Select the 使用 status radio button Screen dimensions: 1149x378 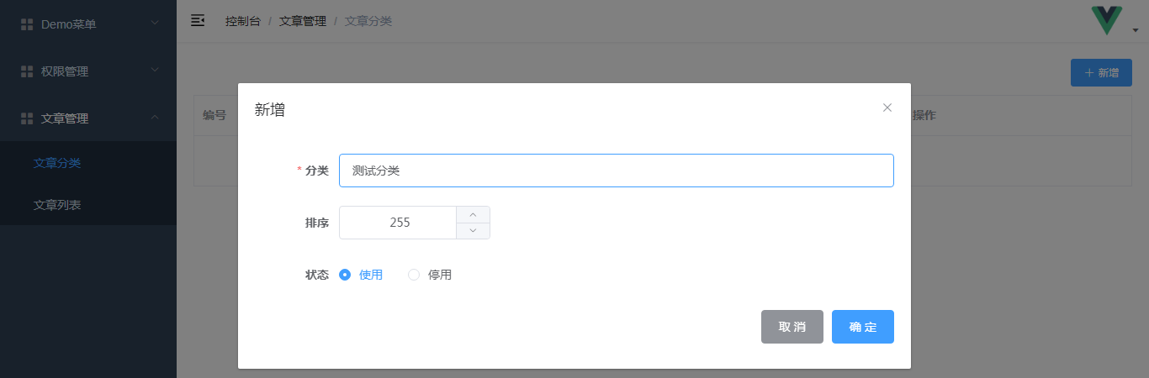pyautogui.click(x=345, y=275)
